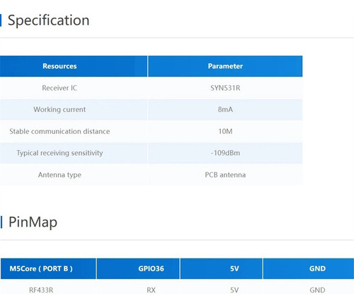Select the 10M distance value
354x308 pixels.
click(x=225, y=131)
